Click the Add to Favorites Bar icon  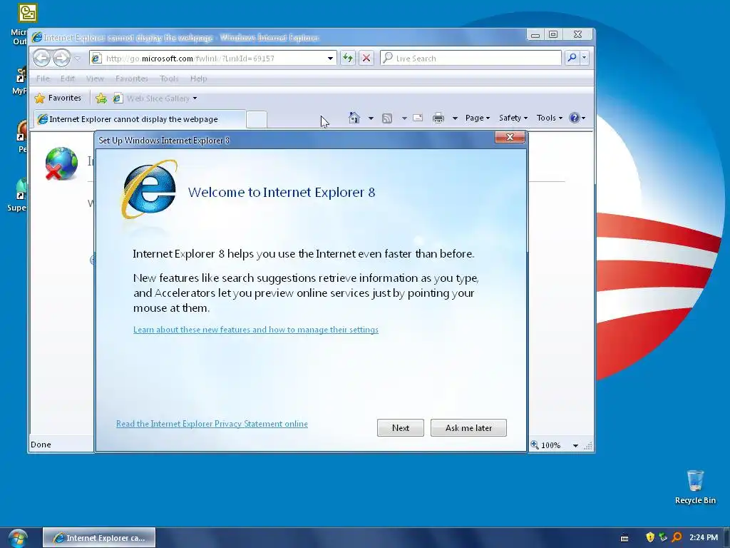[x=101, y=98]
